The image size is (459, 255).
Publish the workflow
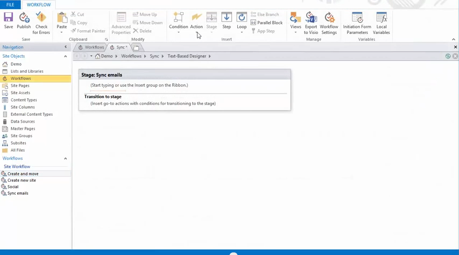point(24,20)
